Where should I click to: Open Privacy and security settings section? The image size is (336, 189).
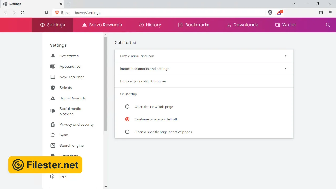point(76,124)
